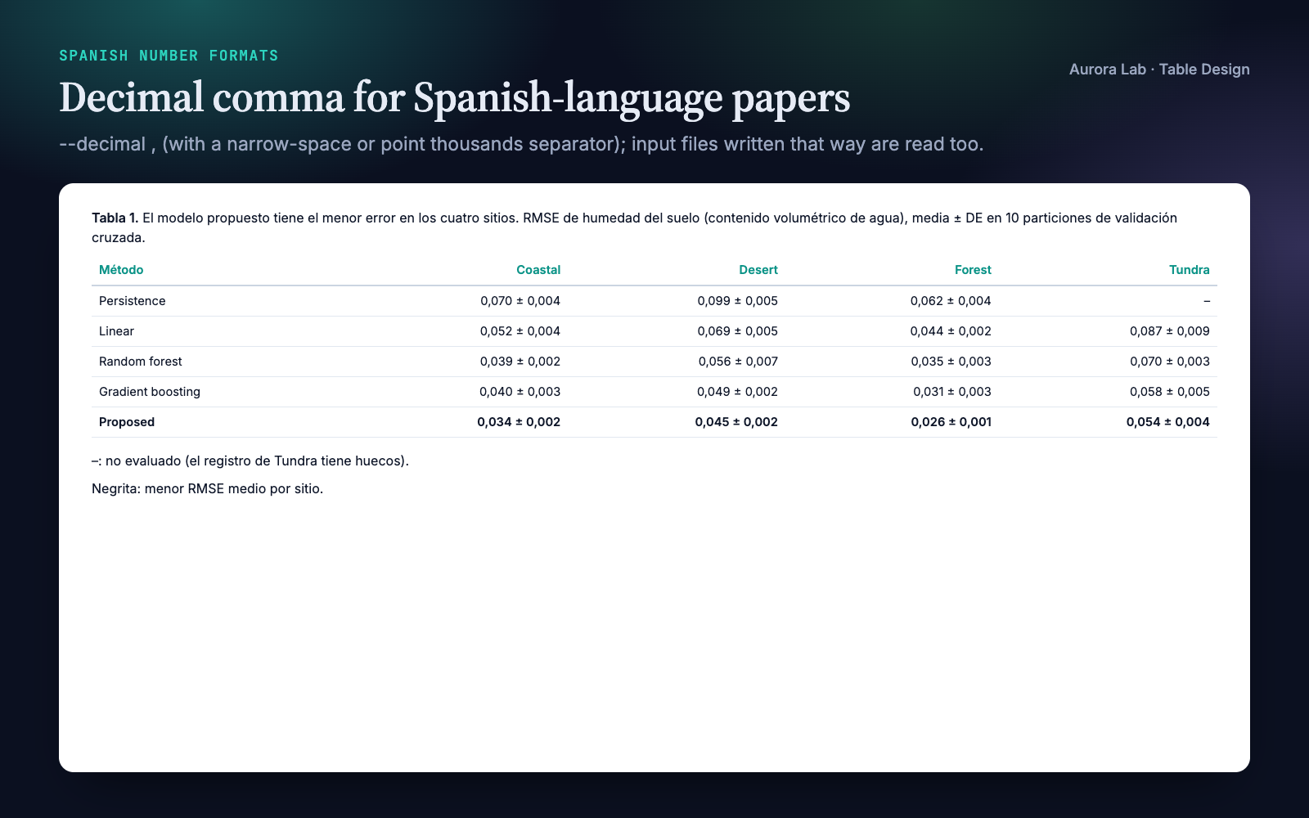Select the Random forest row label
Screen dimensions: 1309x818
tap(141, 362)
